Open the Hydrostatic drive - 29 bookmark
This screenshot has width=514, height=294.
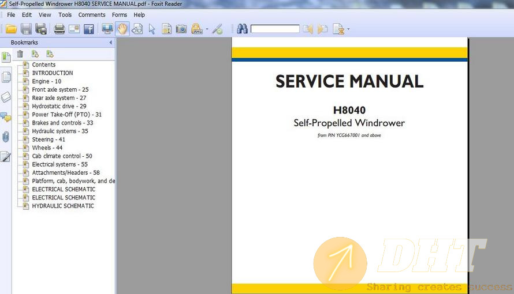point(59,106)
